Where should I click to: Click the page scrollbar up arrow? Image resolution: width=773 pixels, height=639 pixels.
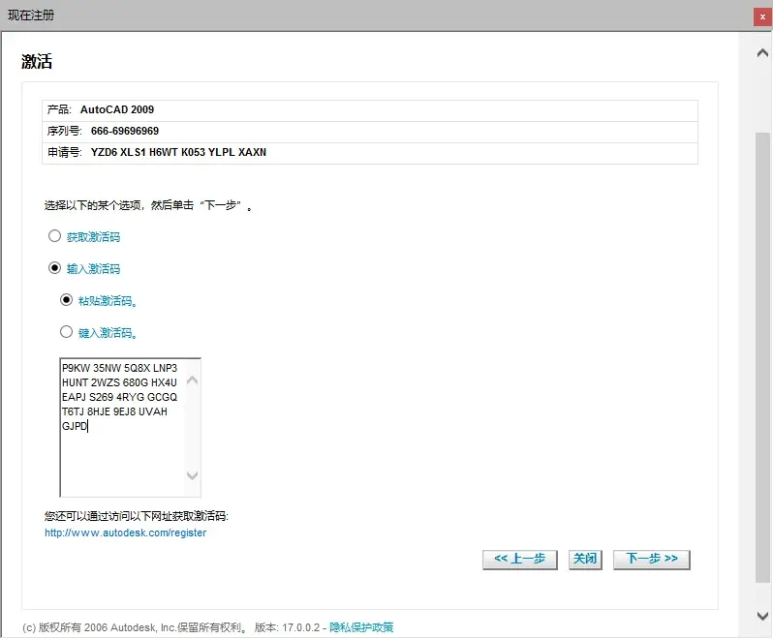pos(762,52)
